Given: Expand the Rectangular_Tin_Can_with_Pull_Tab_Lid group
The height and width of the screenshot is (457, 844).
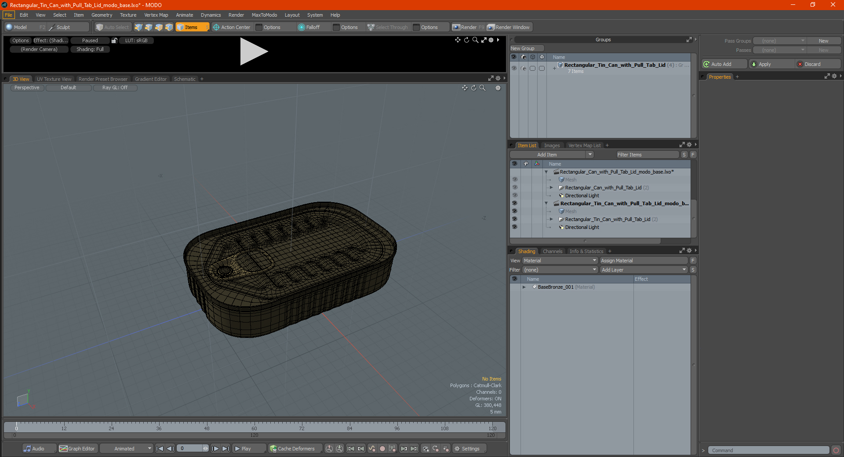Looking at the screenshot, I should [x=554, y=68].
